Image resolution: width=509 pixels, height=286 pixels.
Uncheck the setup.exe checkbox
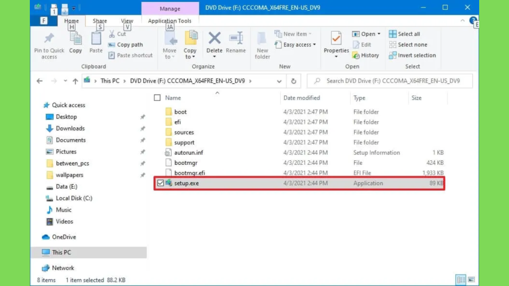(x=161, y=183)
